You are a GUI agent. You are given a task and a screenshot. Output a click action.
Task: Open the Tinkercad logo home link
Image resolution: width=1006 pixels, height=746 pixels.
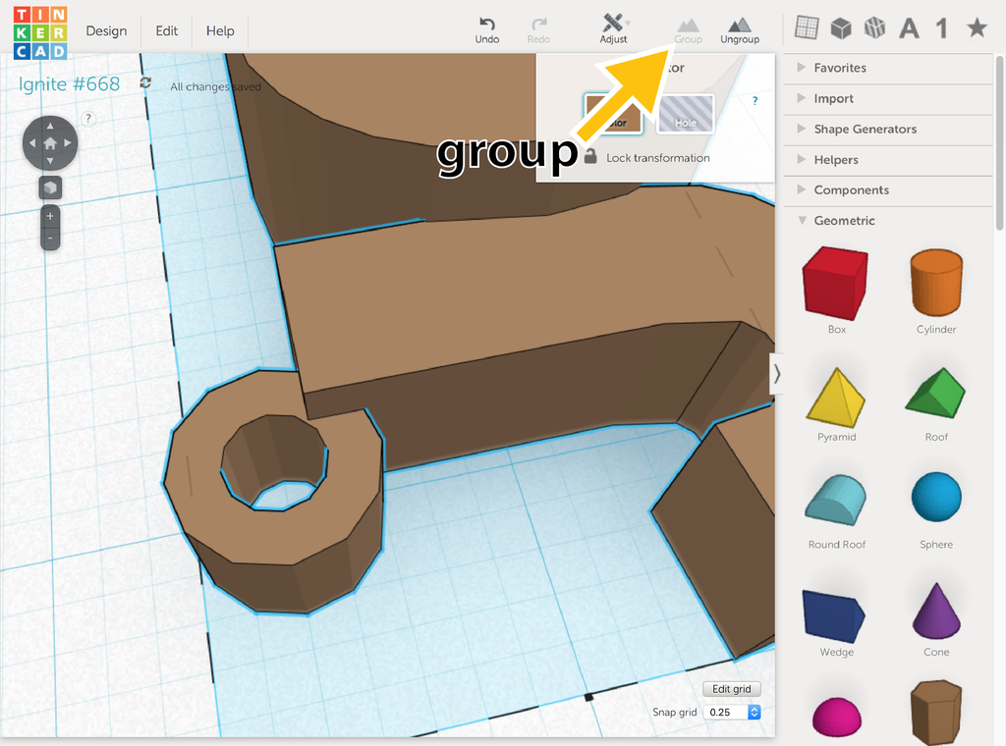tap(39, 32)
